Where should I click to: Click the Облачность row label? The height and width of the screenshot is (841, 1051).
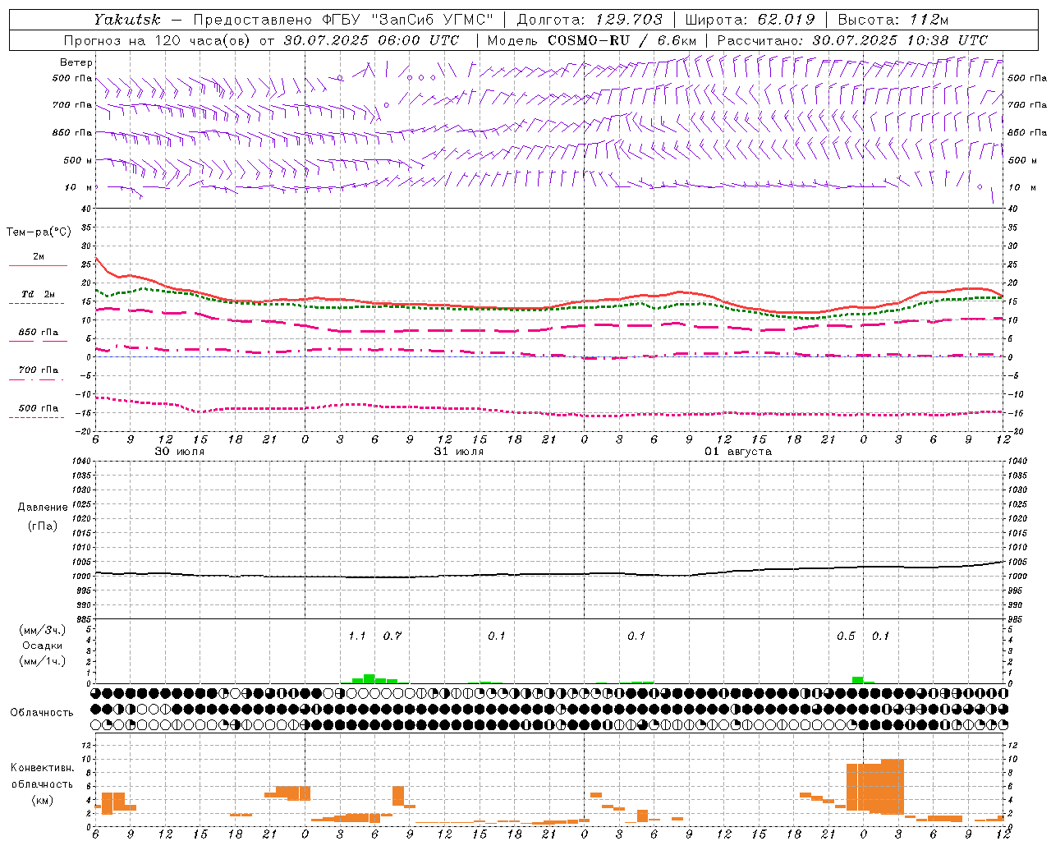point(42,713)
